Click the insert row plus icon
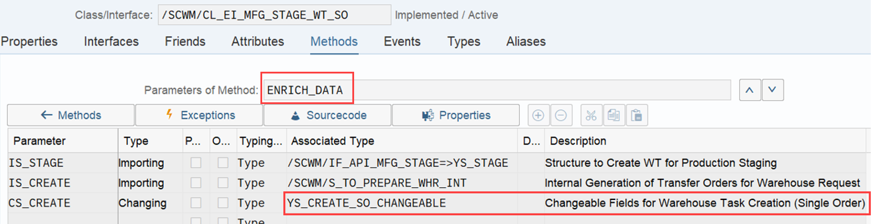 (538, 115)
